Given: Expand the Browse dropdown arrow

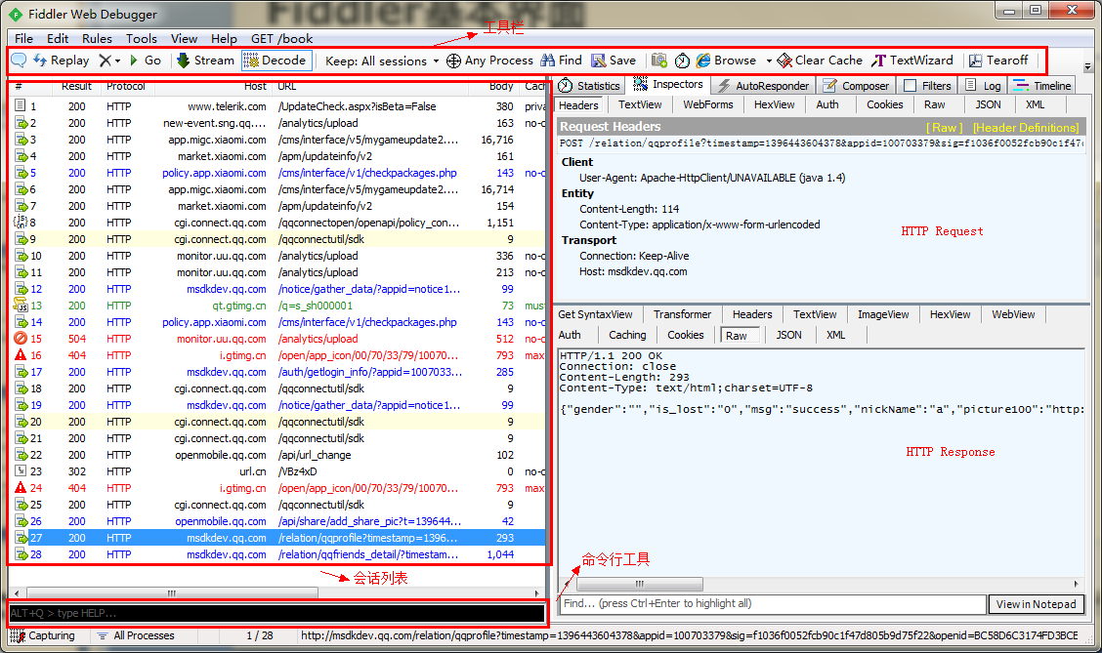Looking at the screenshot, I should coord(768,61).
